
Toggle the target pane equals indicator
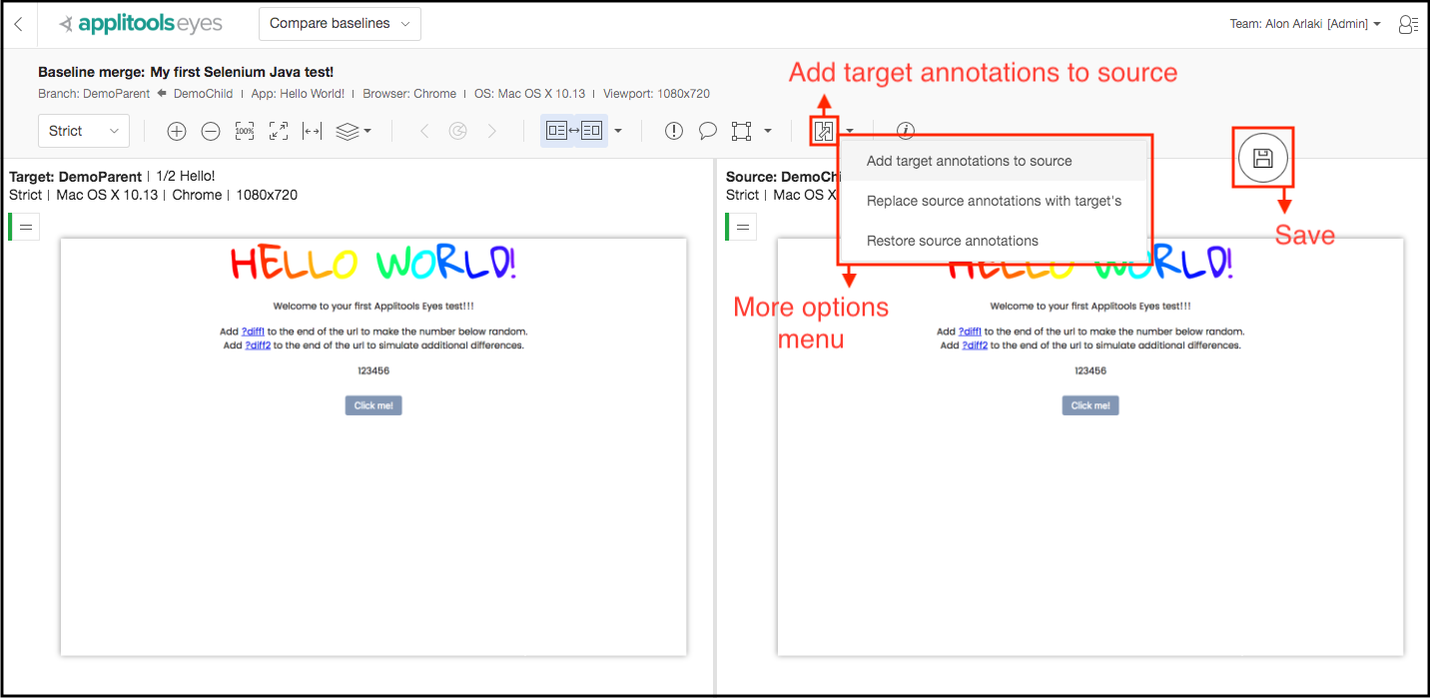click(26, 227)
